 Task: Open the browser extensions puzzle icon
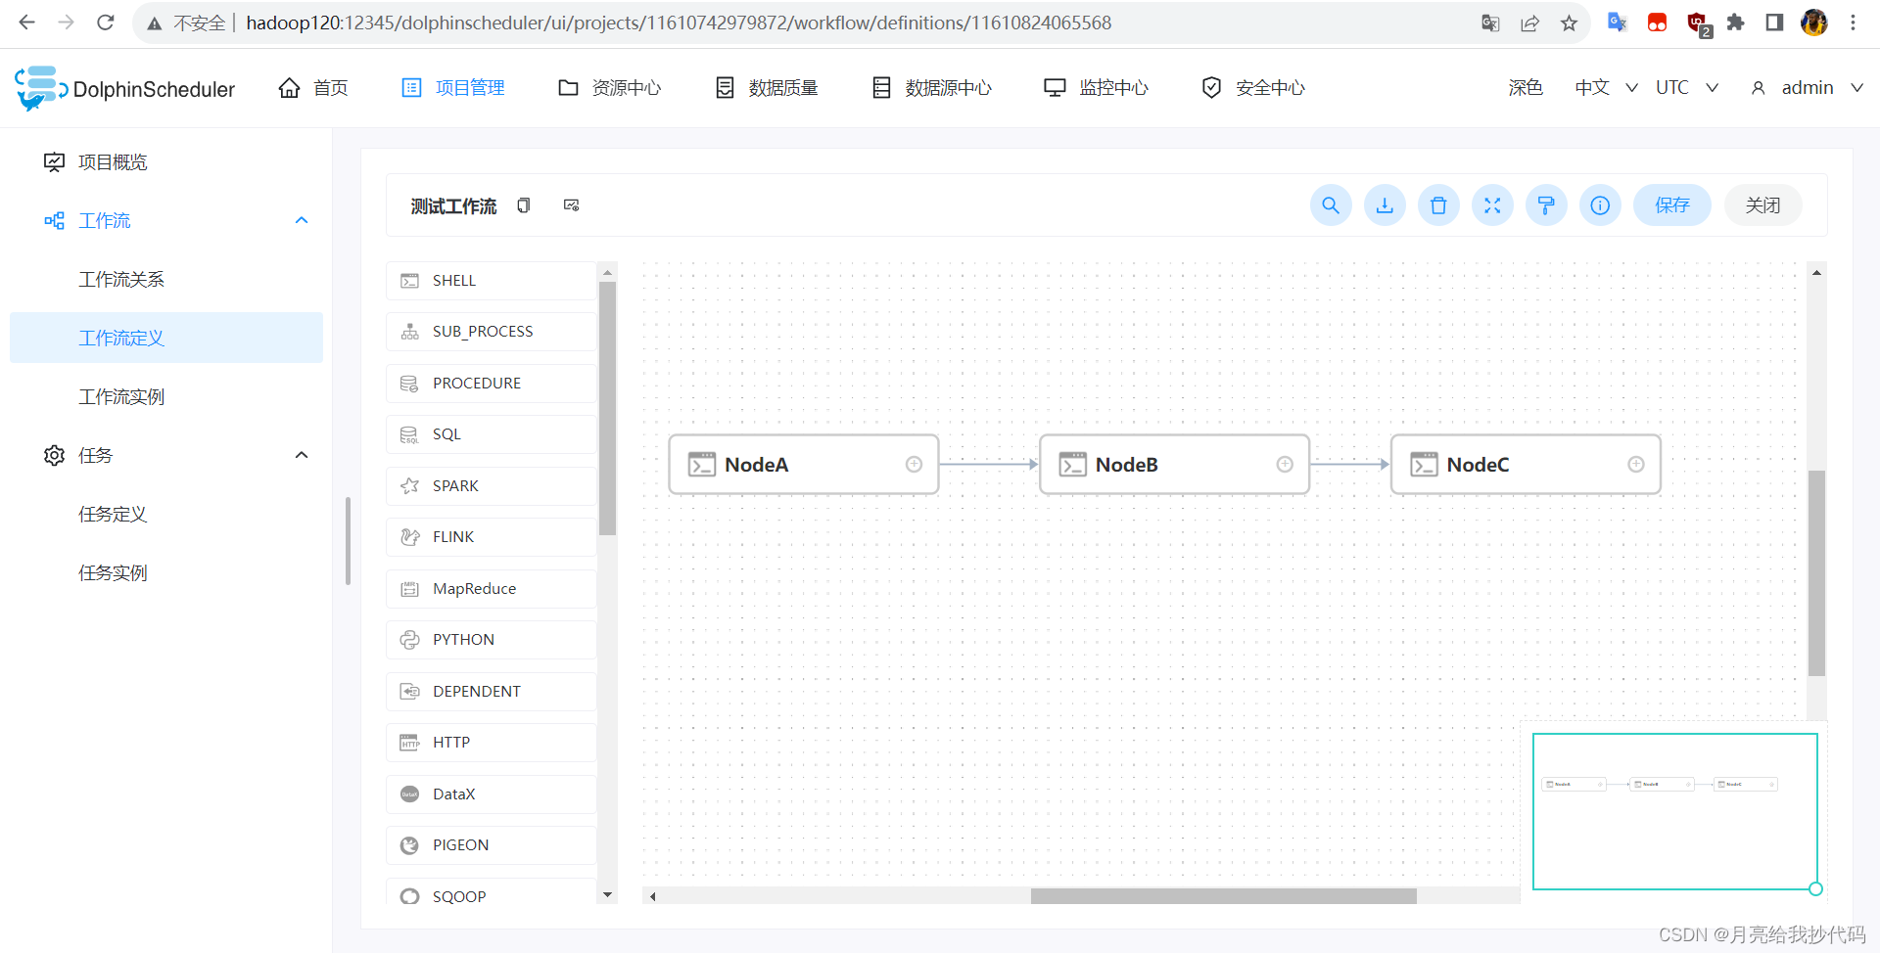1736,23
